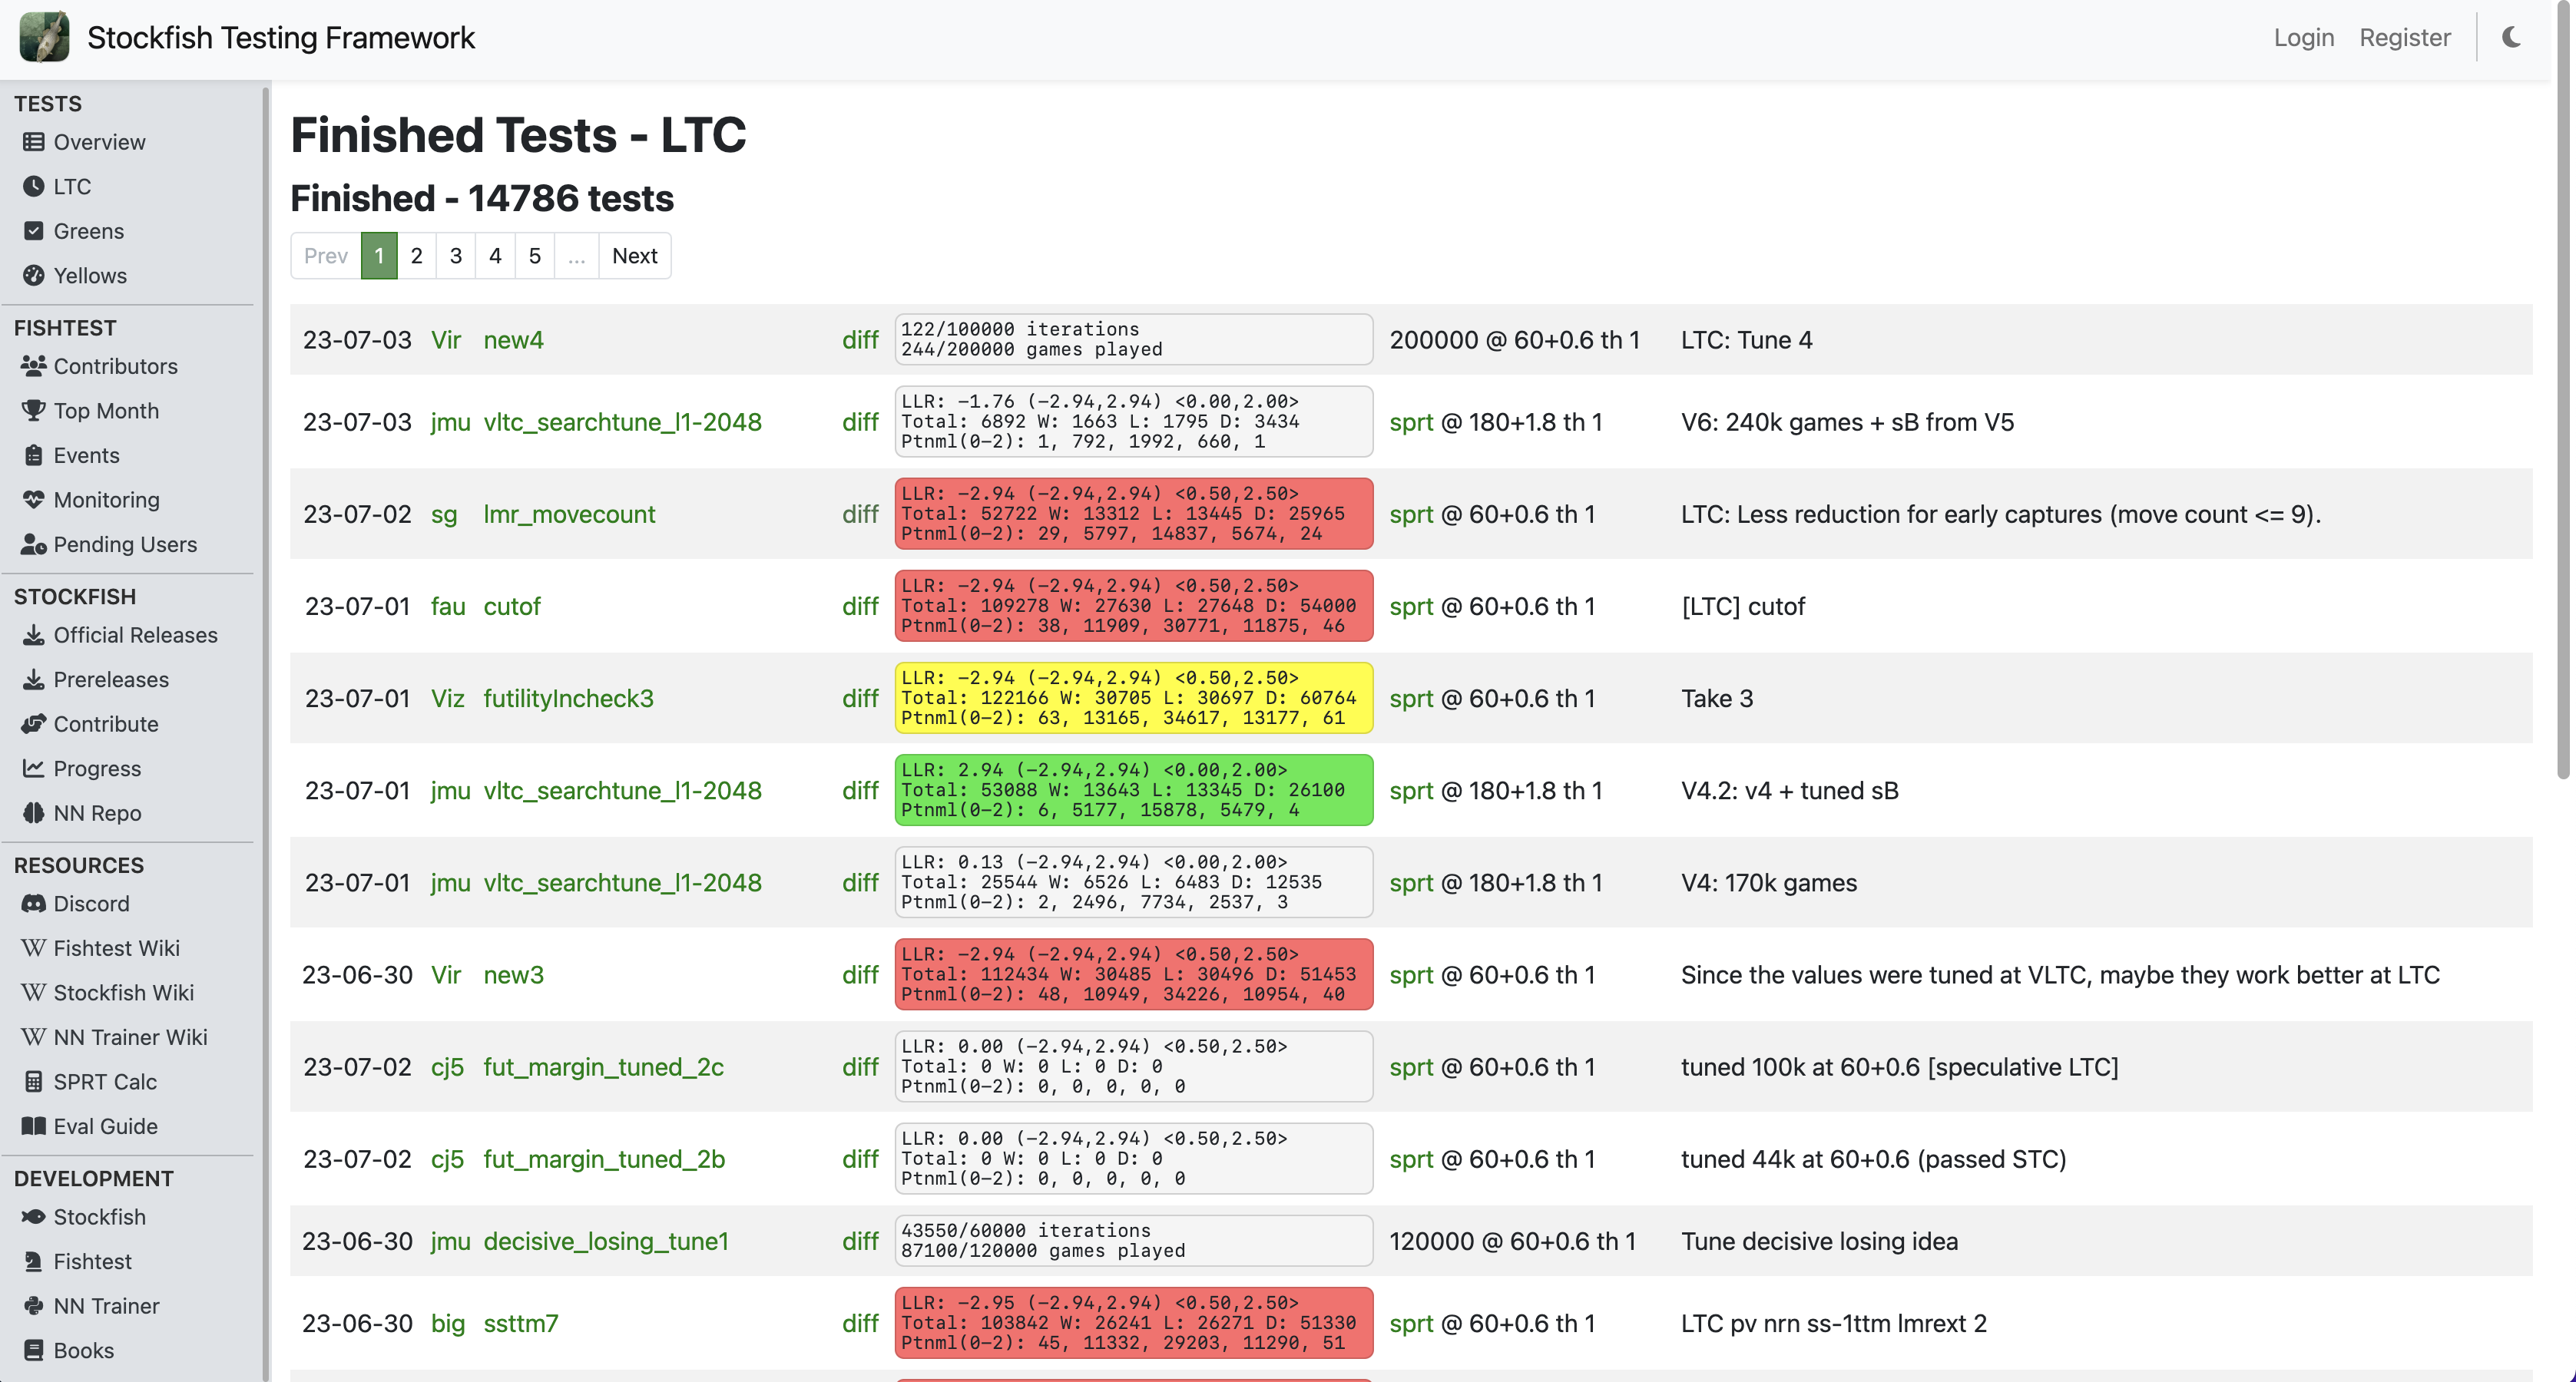Open futilityIncheck3 test link
The height and width of the screenshot is (1382, 2576).
pyautogui.click(x=568, y=698)
